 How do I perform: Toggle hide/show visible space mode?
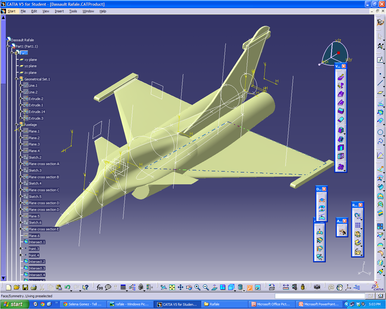point(257,287)
